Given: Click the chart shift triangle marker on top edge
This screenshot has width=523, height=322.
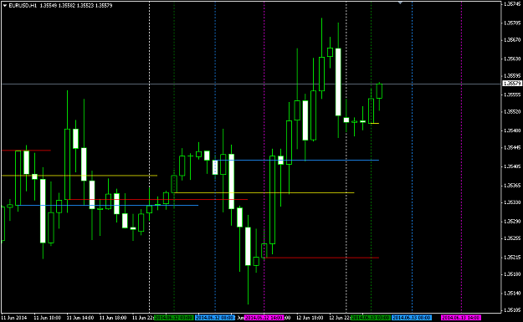Looking at the screenshot, I should [400, 3].
